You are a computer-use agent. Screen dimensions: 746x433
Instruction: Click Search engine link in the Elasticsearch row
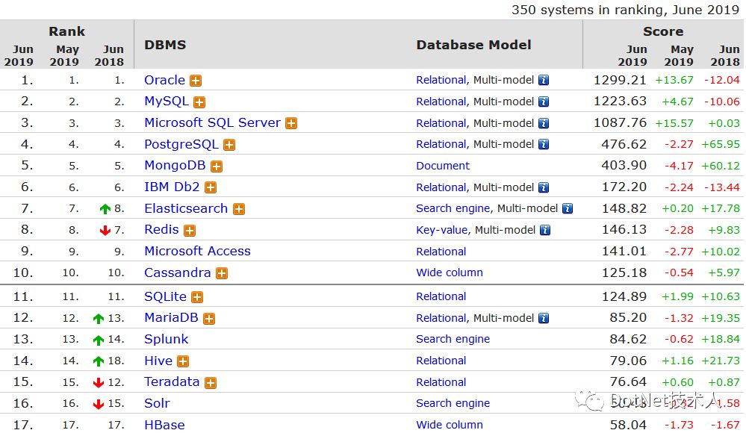pos(453,208)
